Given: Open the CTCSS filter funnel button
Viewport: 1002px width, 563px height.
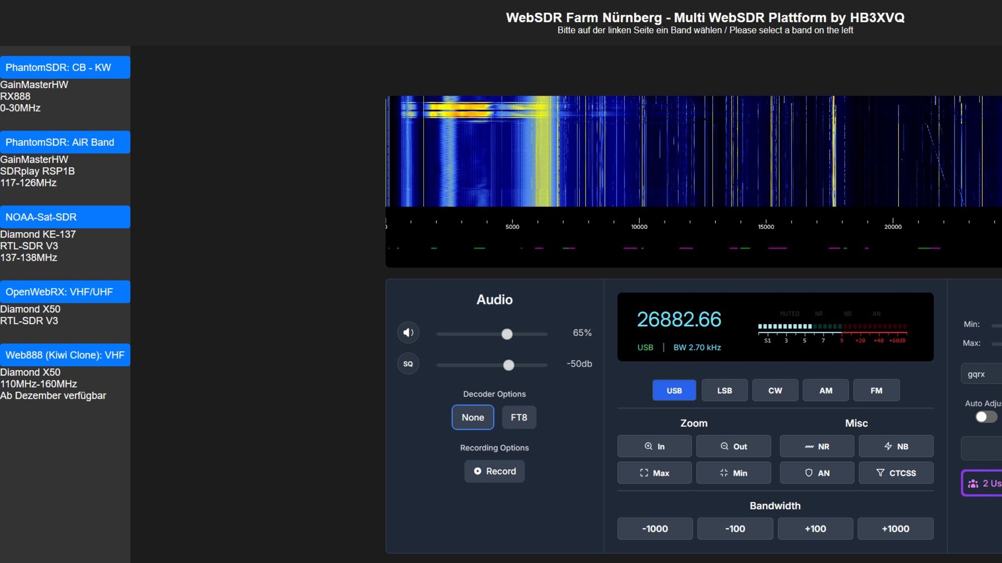Looking at the screenshot, I should click(x=896, y=473).
